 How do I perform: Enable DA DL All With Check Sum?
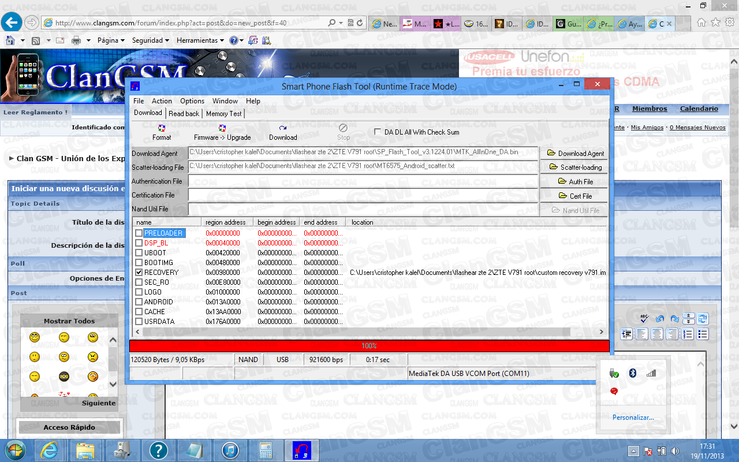(378, 132)
